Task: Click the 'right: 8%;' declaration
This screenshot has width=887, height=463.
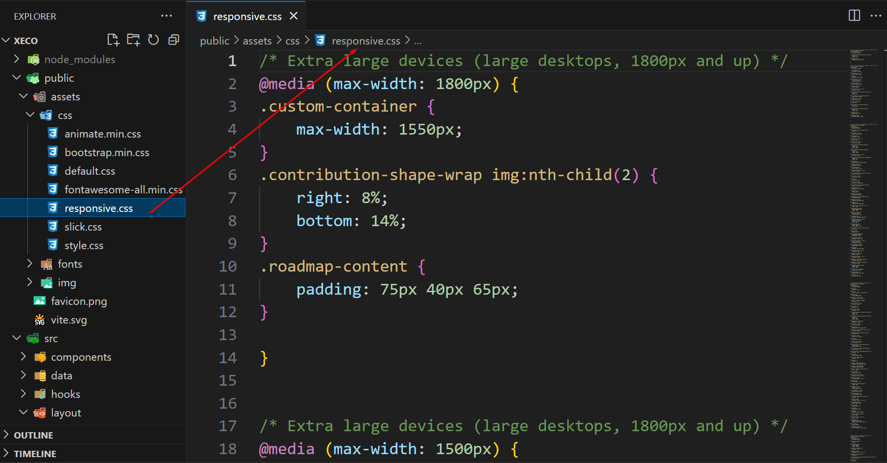Action: 342,198
